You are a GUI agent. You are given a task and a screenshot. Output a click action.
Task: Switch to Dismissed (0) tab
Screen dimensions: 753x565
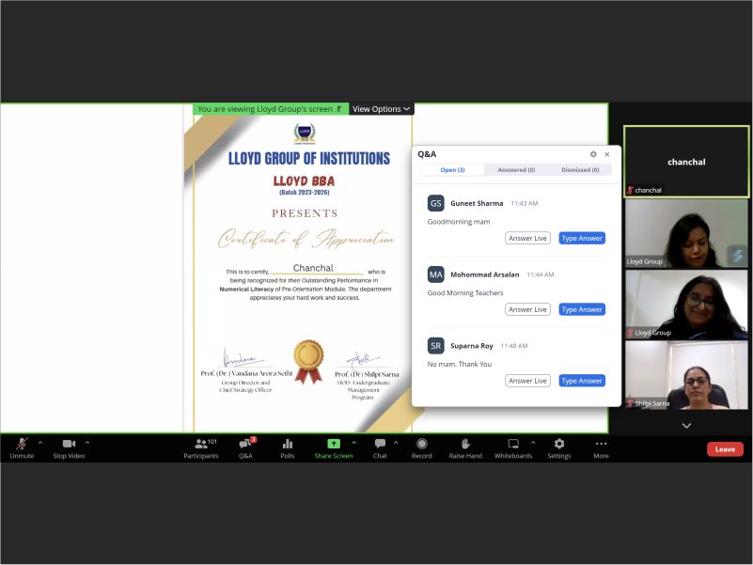pos(580,169)
